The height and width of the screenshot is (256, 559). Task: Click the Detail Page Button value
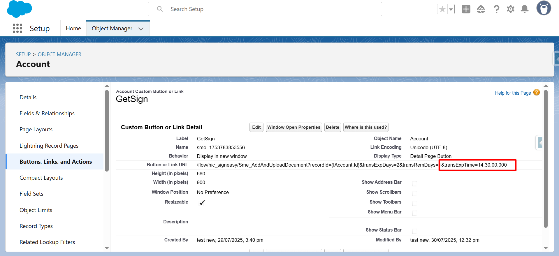point(431,156)
